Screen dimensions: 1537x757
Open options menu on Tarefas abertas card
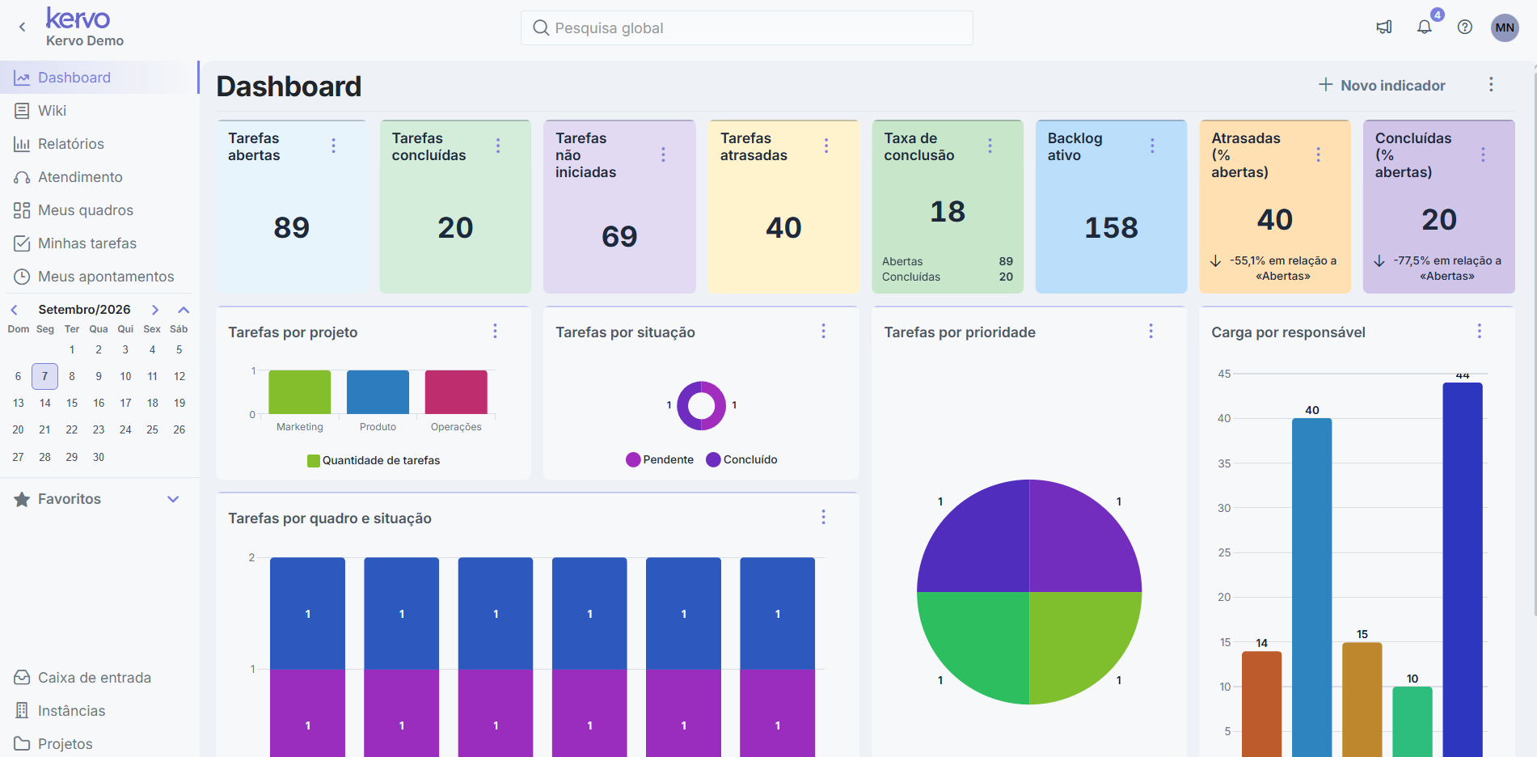pyautogui.click(x=333, y=146)
